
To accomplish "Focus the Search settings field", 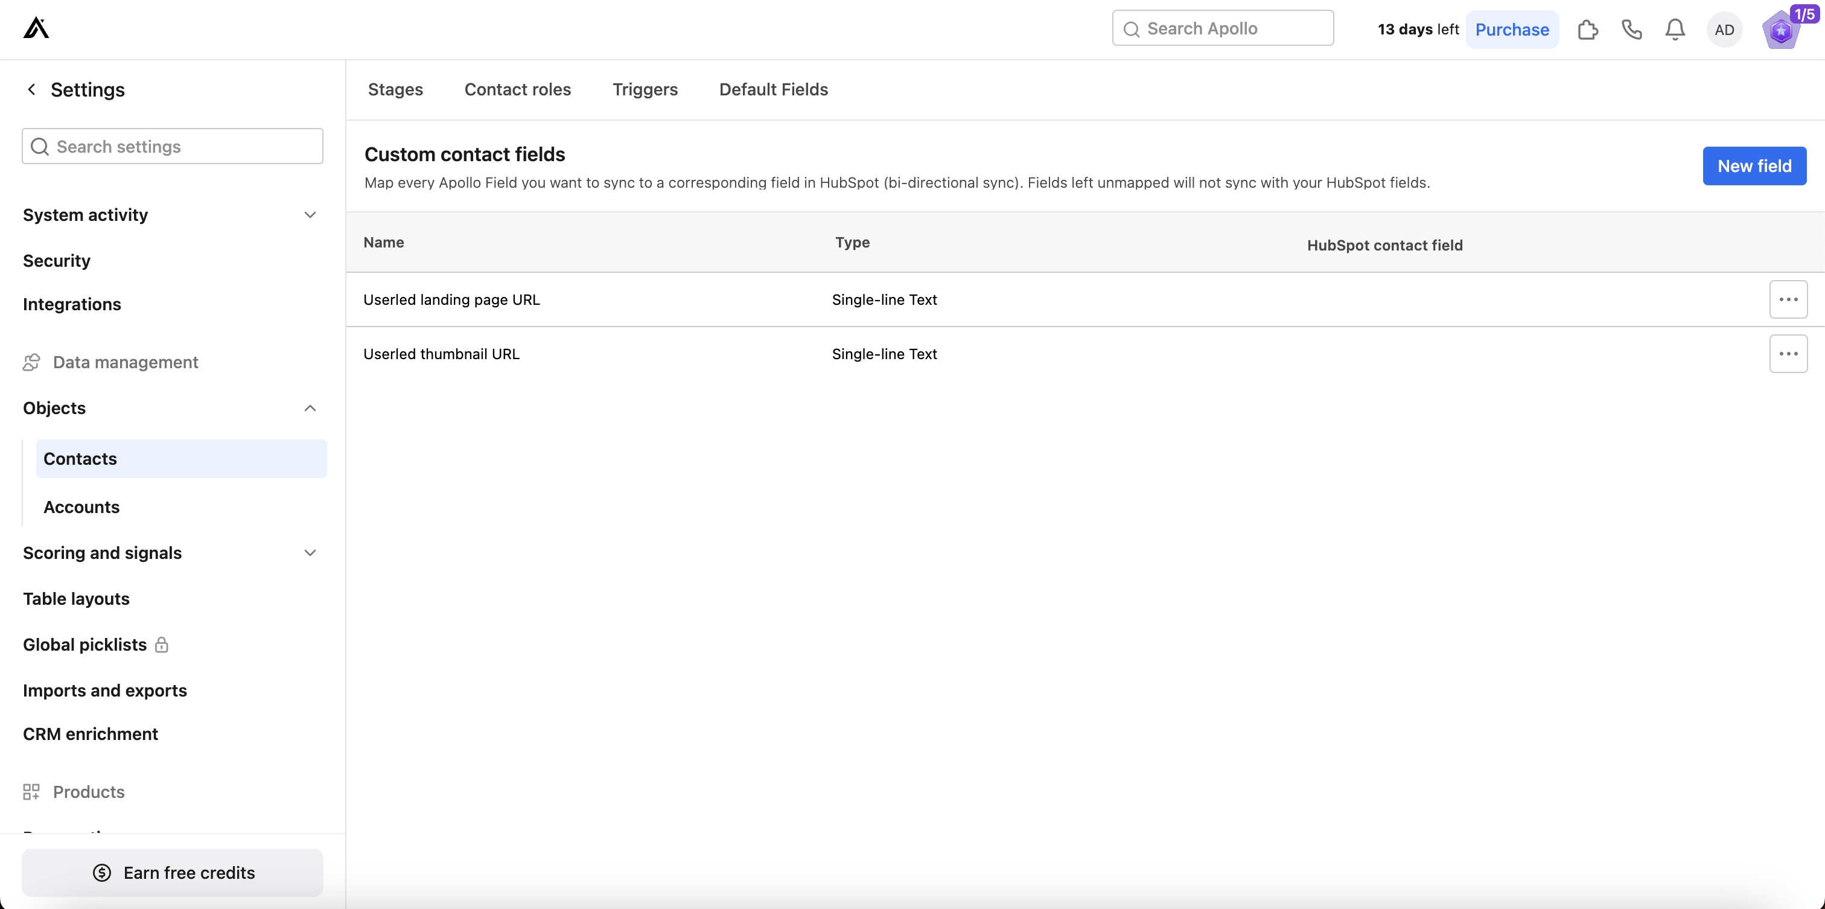I will pyautogui.click(x=184, y=146).
